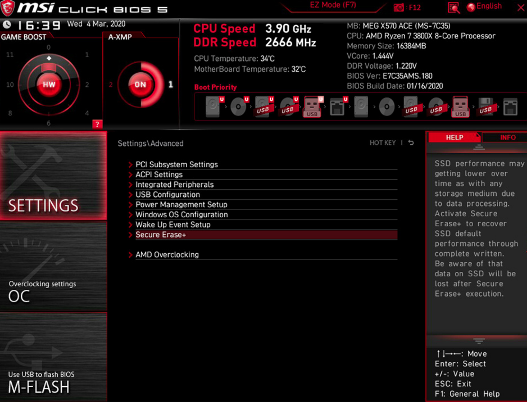Click the Boot Priority label

pyautogui.click(x=215, y=87)
